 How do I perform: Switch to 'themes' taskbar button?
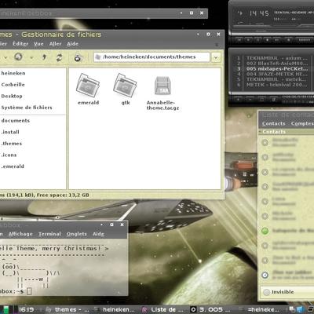[68, 310]
